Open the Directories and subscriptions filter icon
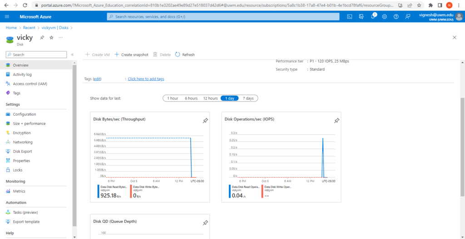 (361, 17)
